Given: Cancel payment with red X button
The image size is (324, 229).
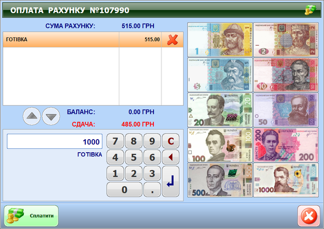Looking at the screenshot, I should [308, 216].
